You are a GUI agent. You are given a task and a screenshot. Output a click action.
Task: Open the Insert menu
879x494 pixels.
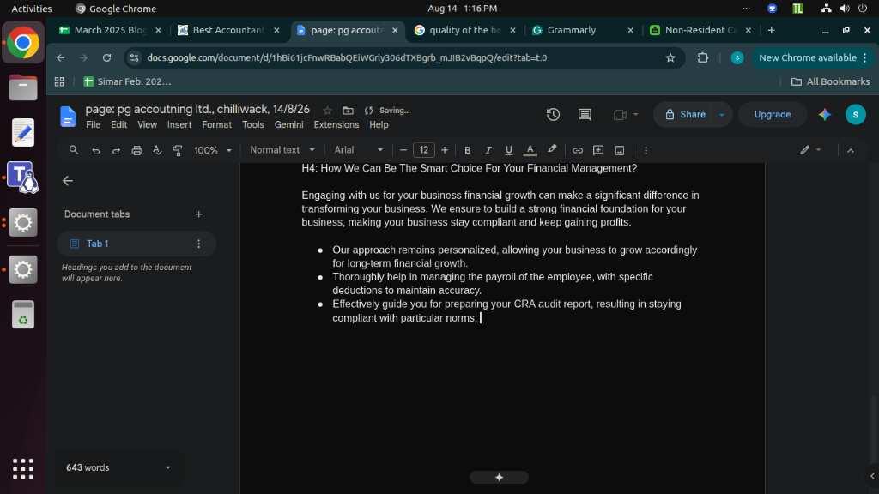[x=179, y=125]
